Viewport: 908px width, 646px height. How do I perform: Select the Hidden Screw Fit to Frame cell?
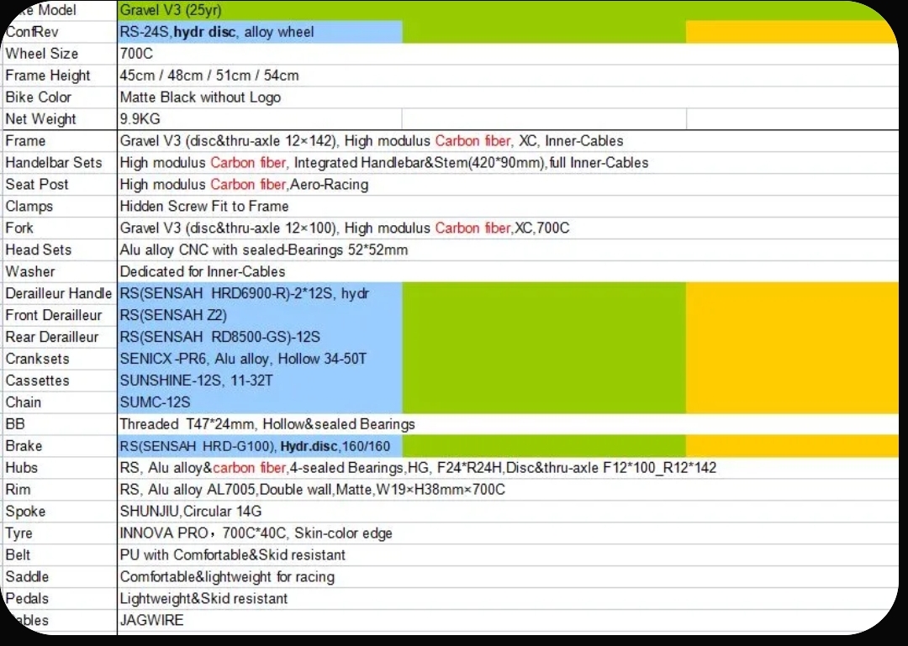(204, 207)
